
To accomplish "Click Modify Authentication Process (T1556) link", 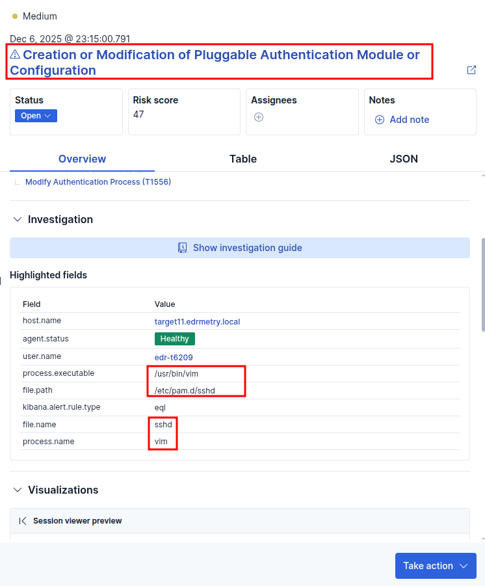I will [x=98, y=182].
